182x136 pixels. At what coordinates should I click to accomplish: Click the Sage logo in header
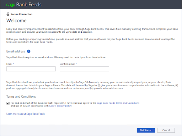(x=11, y=5)
